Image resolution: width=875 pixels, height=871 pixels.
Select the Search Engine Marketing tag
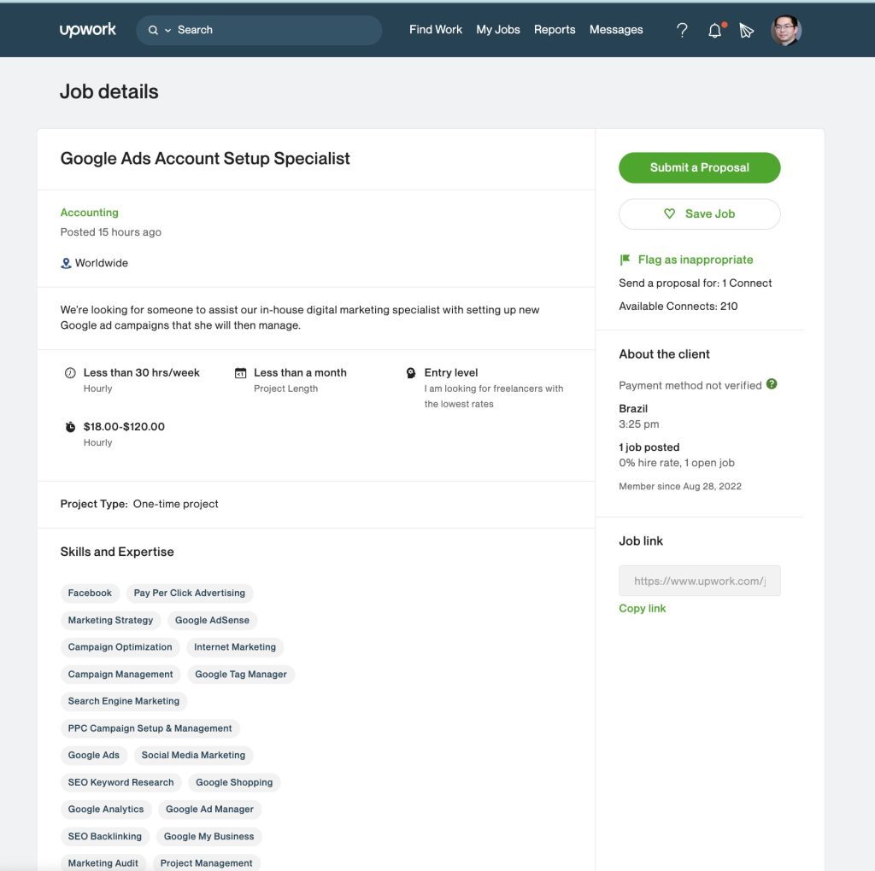(124, 701)
